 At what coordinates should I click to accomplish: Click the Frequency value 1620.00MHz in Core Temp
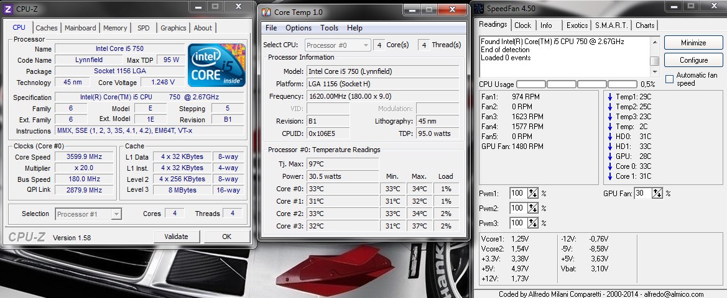click(x=383, y=96)
